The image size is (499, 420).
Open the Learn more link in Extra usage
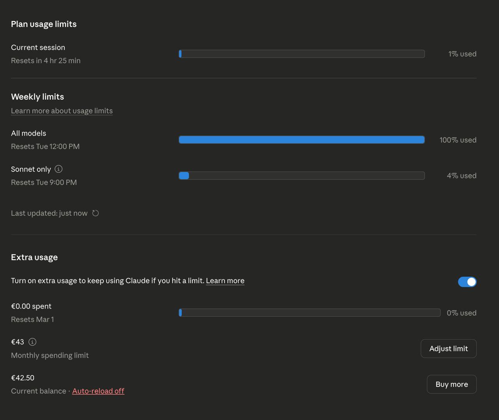click(x=225, y=281)
